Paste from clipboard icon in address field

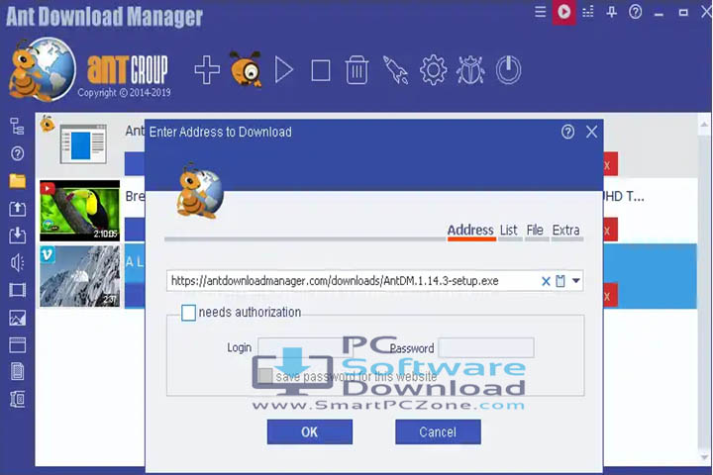(560, 281)
